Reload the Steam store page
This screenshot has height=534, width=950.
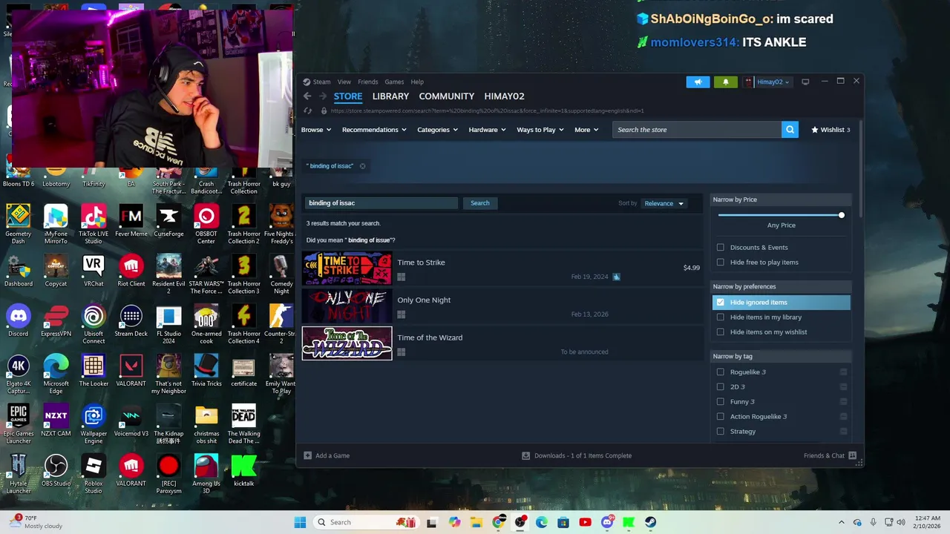(x=308, y=111)
